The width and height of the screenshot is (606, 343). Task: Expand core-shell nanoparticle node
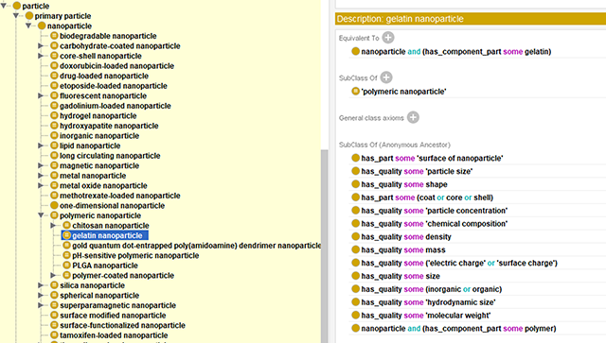(x=41, y=56)
